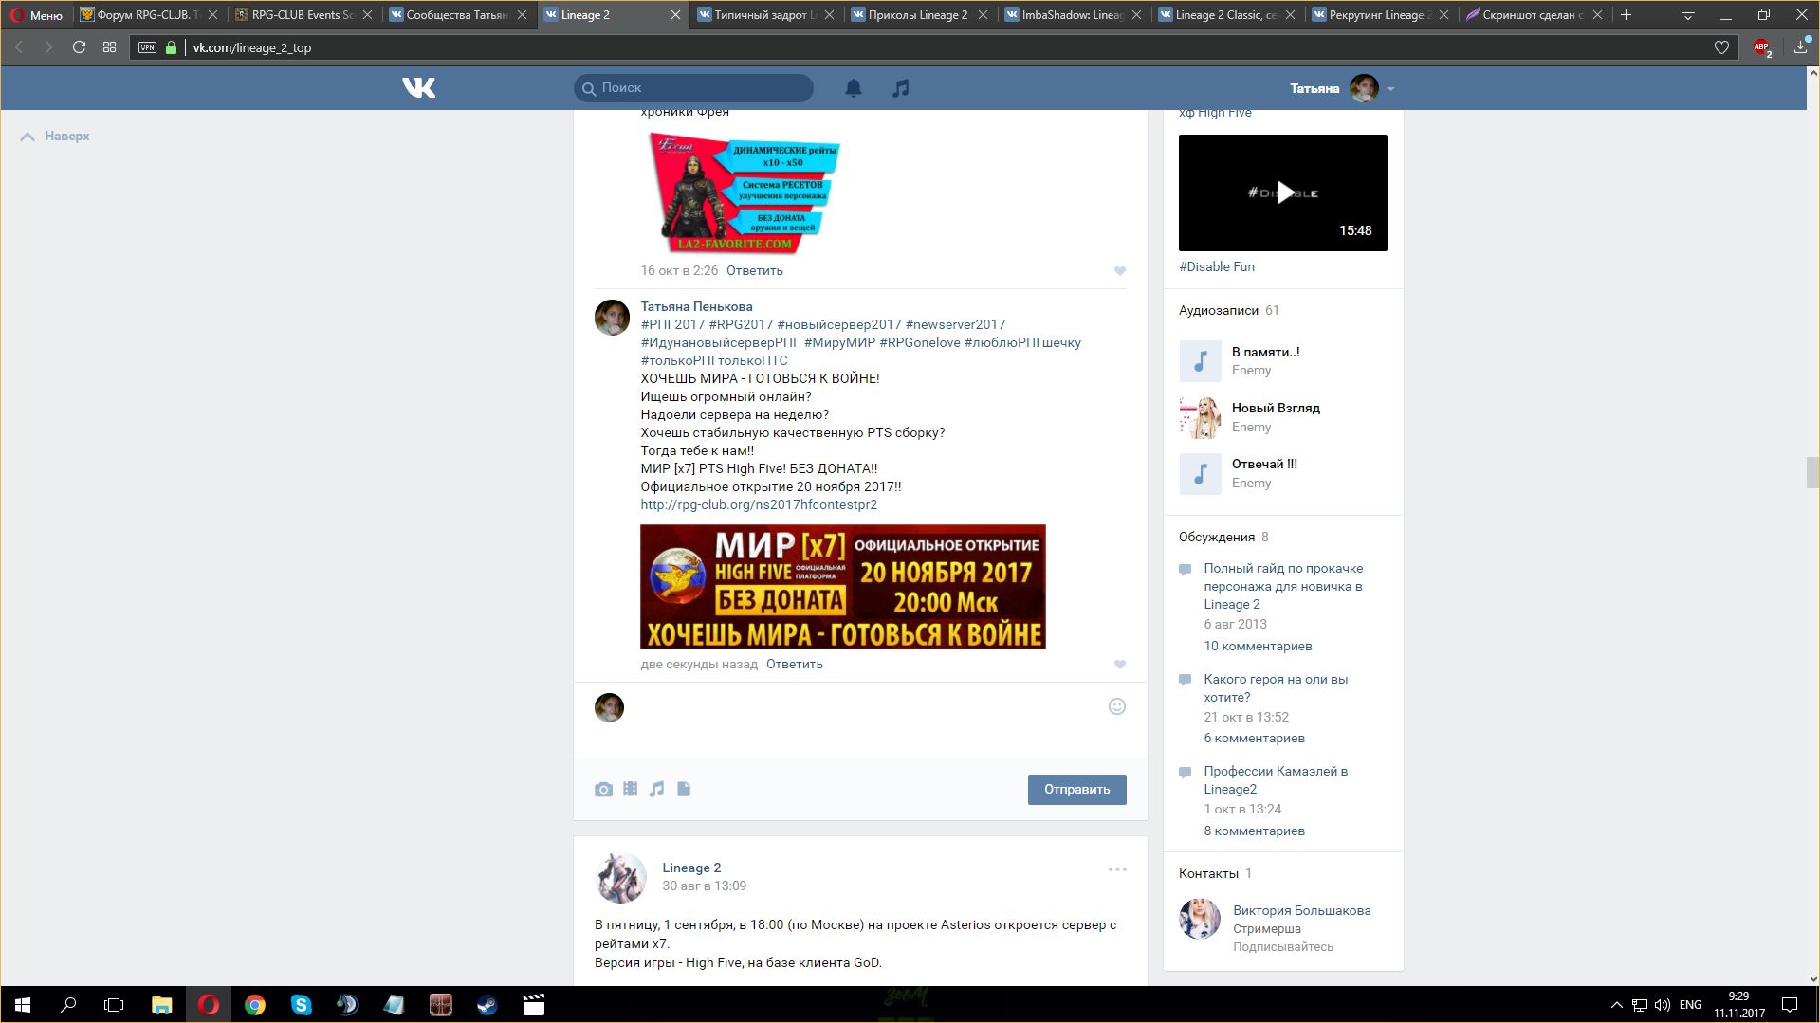The image size is (1820, 1023).
Task: Attach an audio track to the comment
Action: (x=656, y=789)
